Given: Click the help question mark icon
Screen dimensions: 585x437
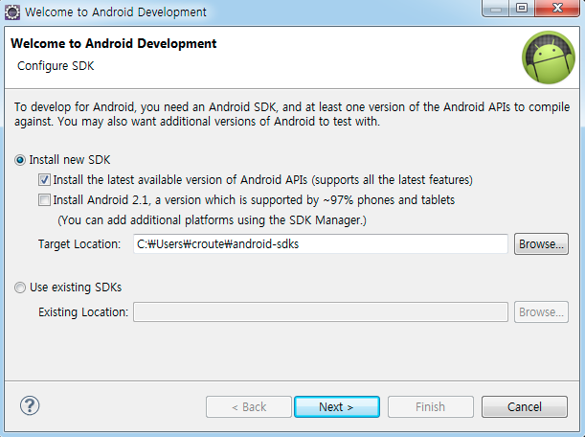Looking at the screenshot, I should 30,405.
